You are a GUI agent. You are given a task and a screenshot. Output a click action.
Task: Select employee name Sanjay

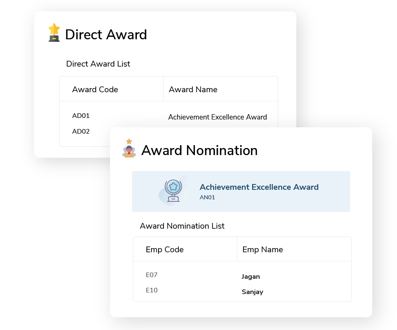coord(253,292)
